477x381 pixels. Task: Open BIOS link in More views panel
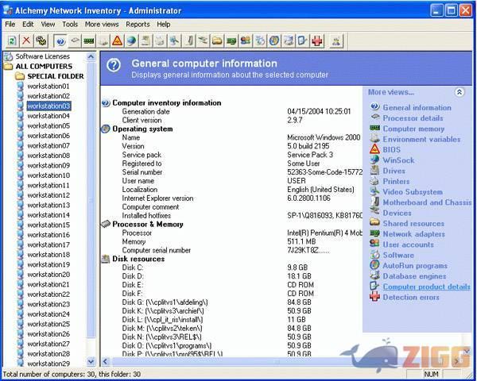pos(391,150)
